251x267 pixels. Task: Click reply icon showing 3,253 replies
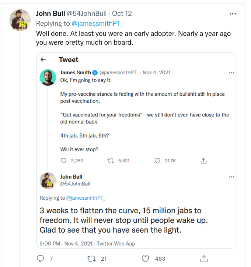tap(63, 161)
